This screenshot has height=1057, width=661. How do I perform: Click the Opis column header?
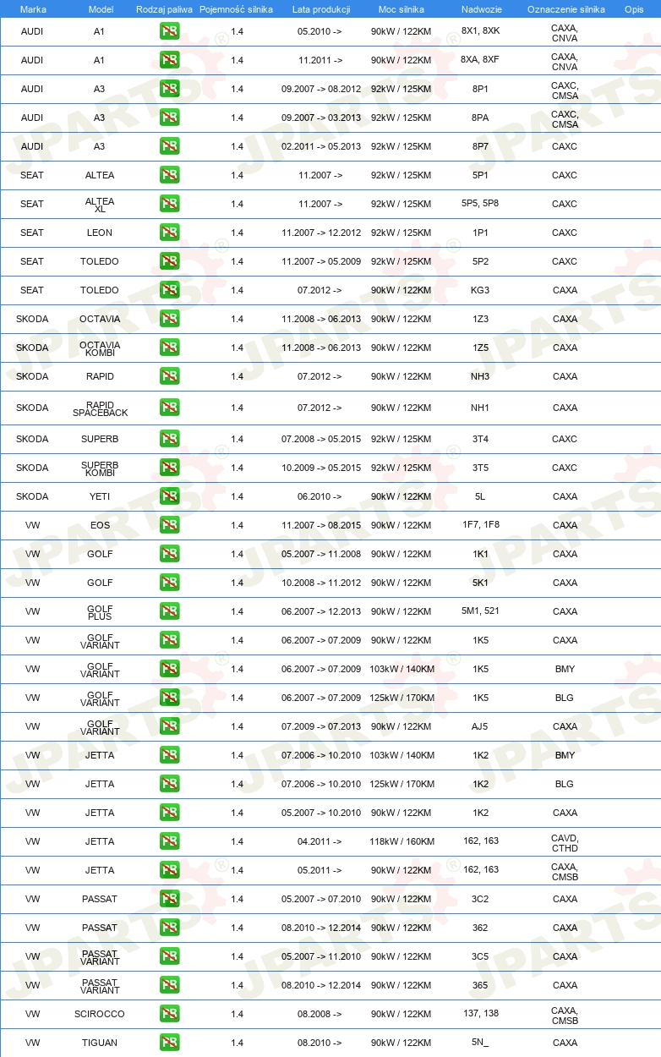pyautogui.click(x=633, y=9)
